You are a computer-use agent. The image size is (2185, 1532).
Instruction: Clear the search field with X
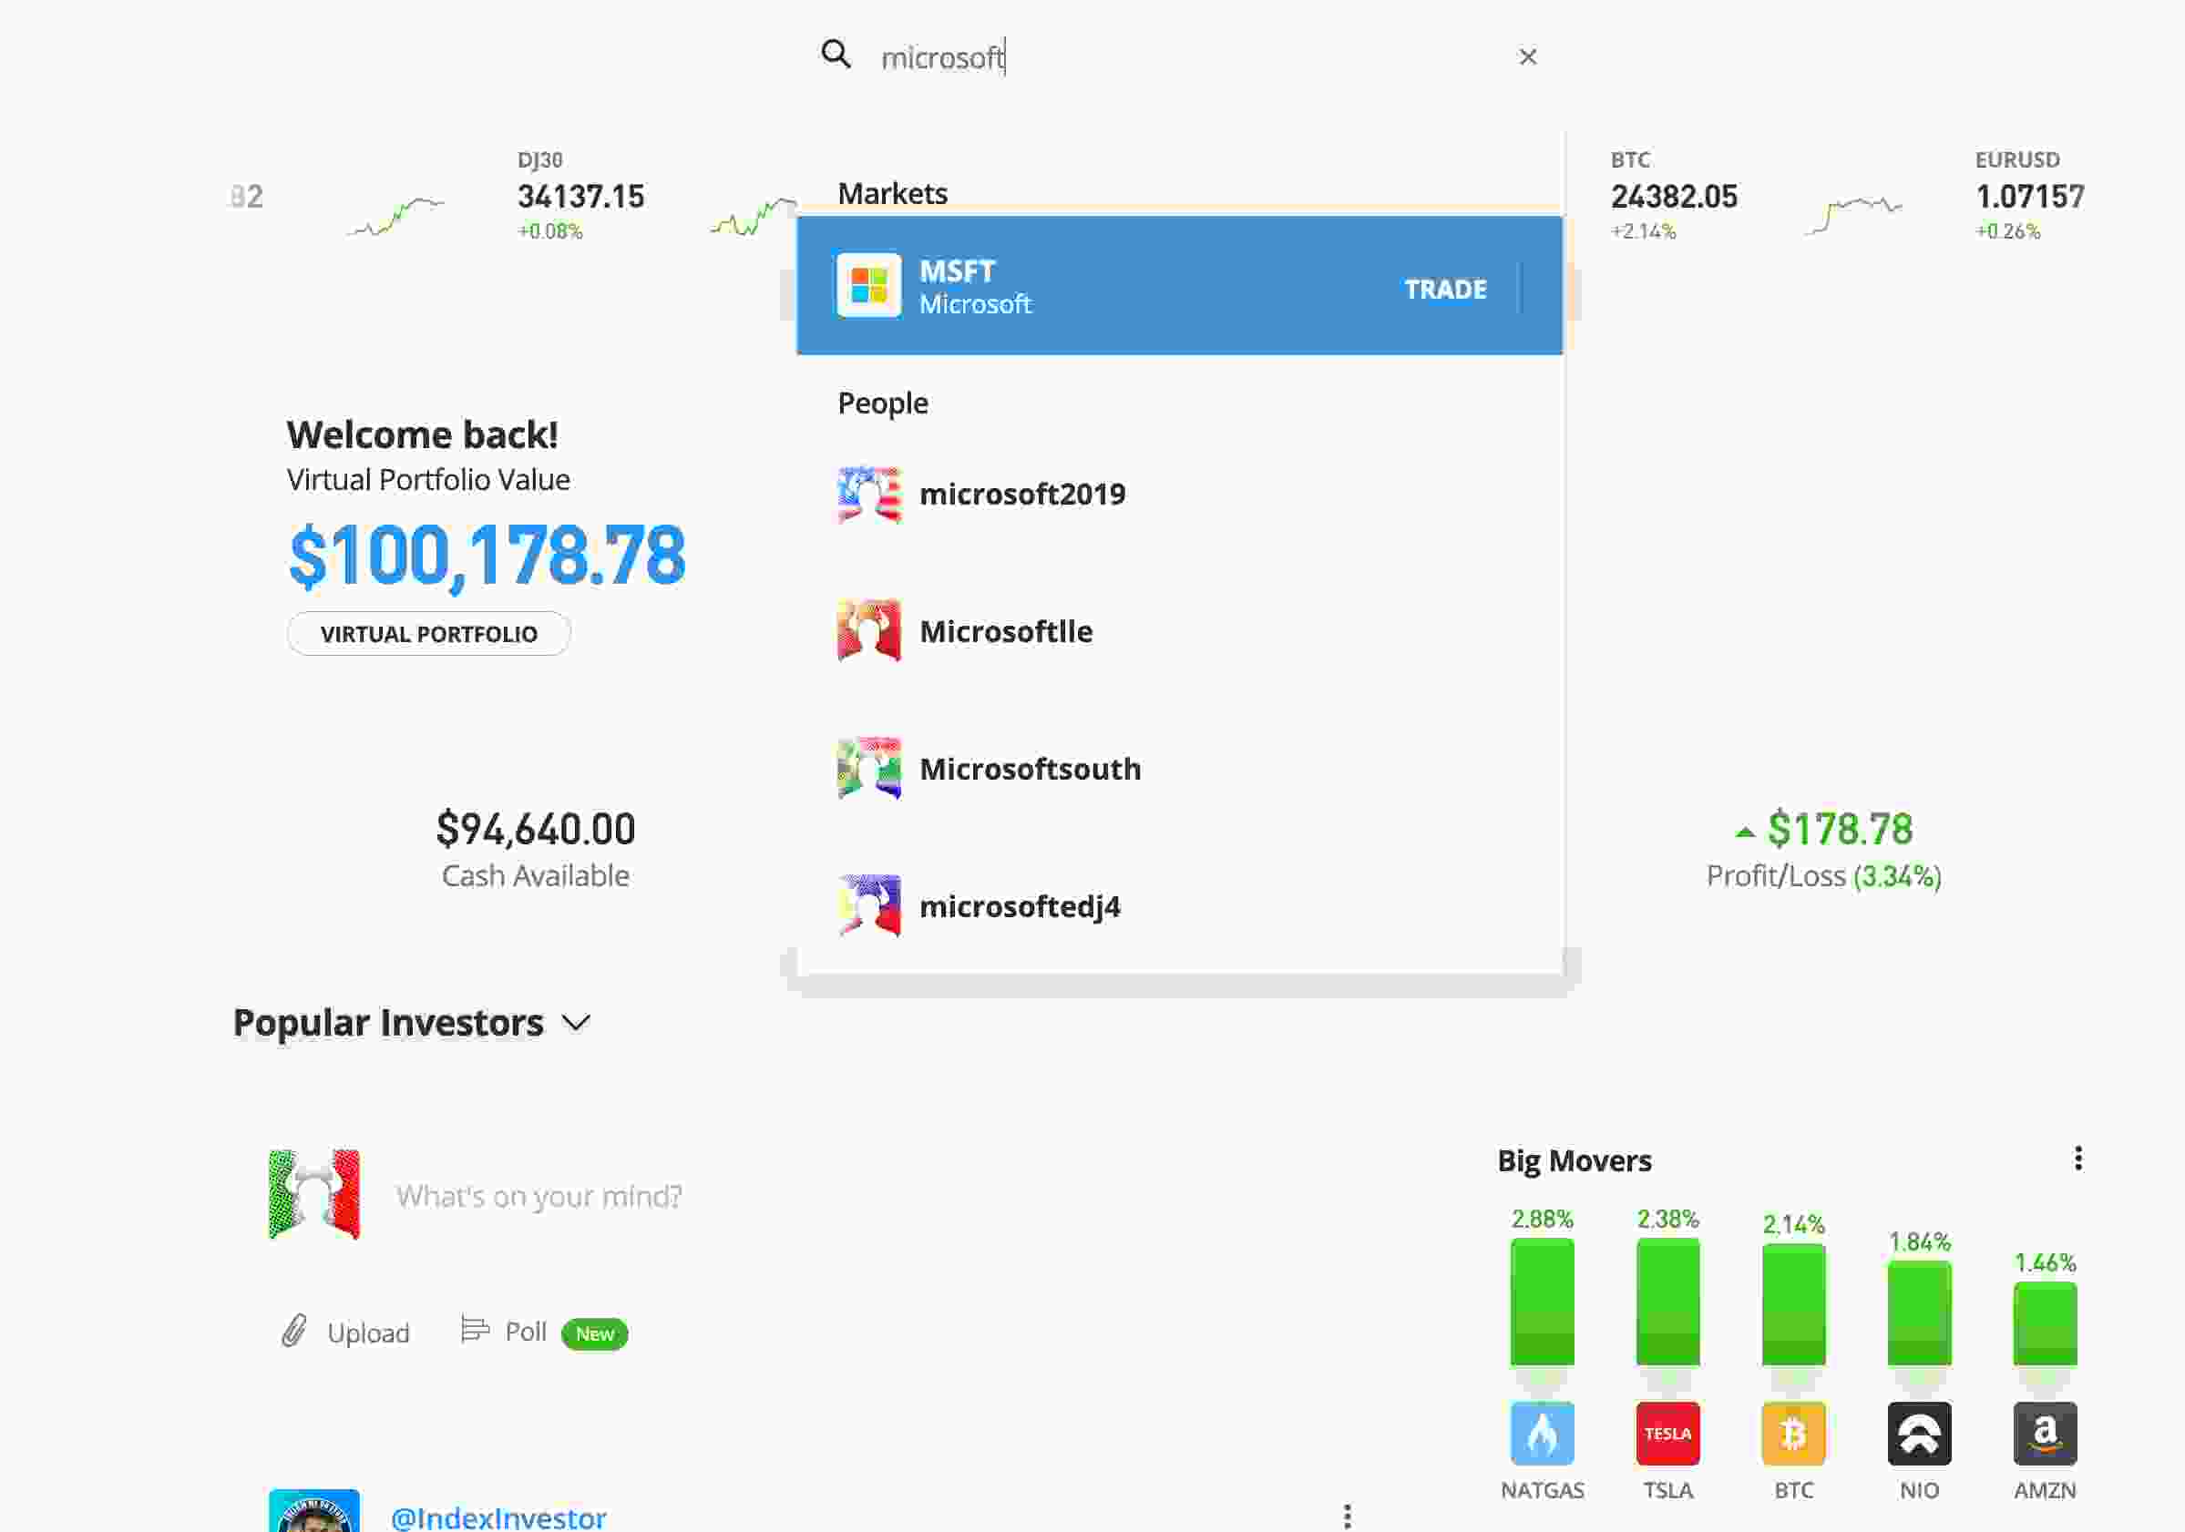(1526, 57)
